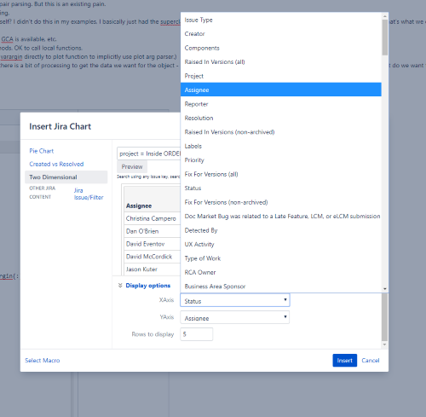Choose Creator option in the list
Viewport: 426px width, 417px height.
click(281, 34)
